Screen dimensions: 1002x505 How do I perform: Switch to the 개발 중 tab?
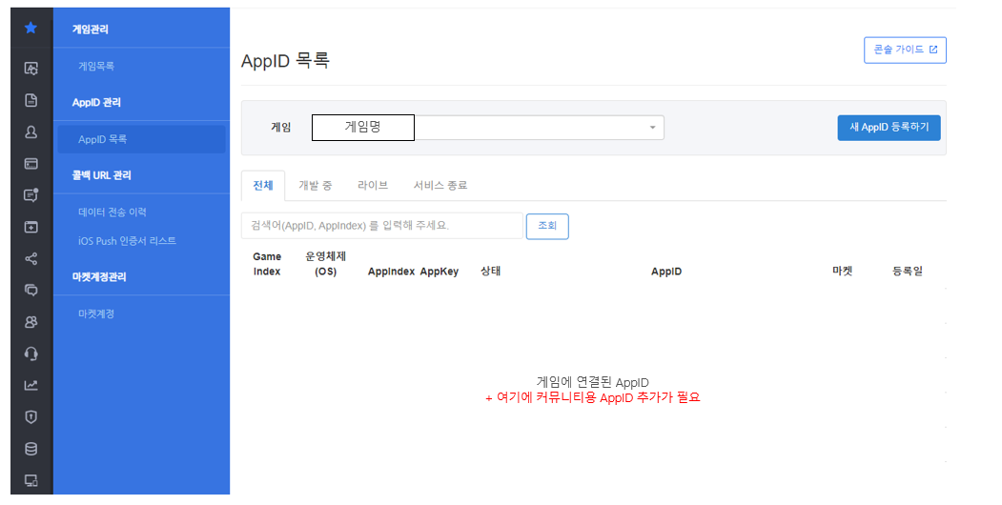[315, 186]
